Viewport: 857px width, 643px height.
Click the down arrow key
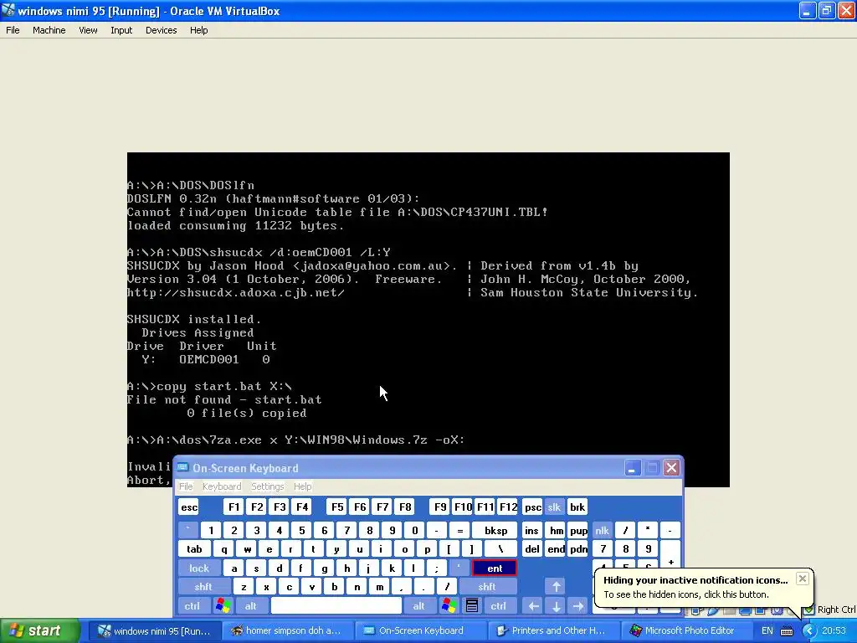[556, 606]
